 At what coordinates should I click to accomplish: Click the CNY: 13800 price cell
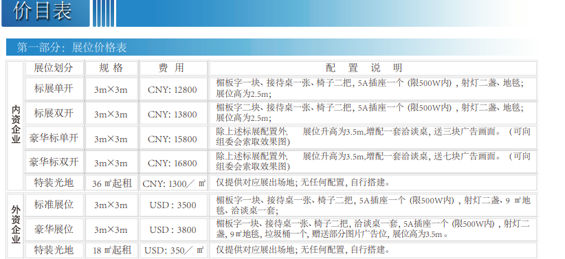pos(173,113)
